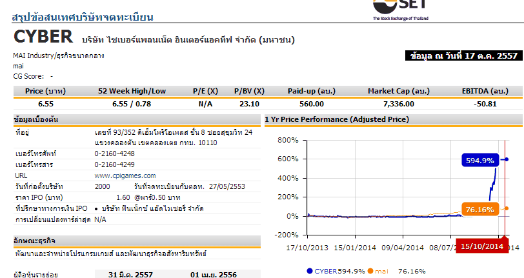Click the orange mai legend dot
This screenshot has width=524, height=278.
370,271
